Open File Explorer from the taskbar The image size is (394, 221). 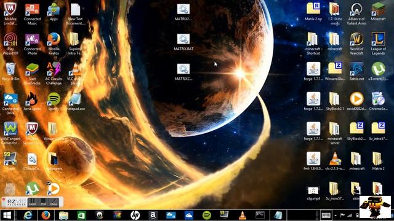pyautogui.click(x=63, y=215)
